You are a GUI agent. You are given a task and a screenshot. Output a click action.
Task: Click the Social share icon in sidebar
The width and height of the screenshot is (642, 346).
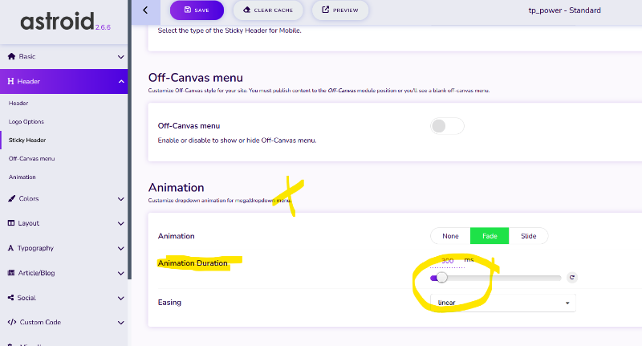10,298
